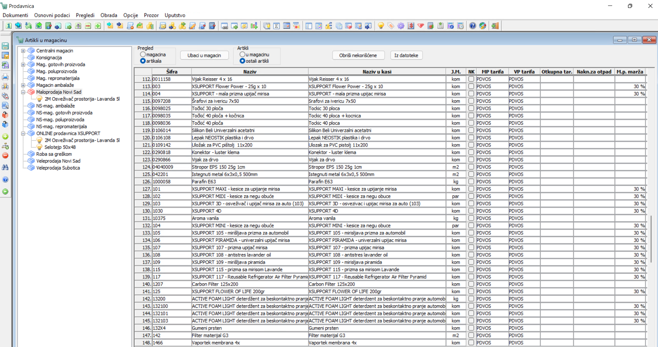Expand the Magacin ambalaže tree node

coord(23,85)
